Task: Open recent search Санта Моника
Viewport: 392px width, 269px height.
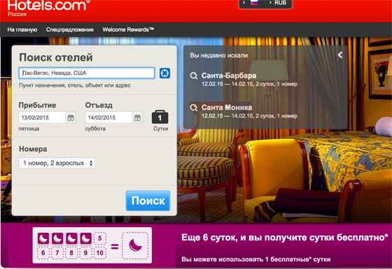Action: [227, 108]
